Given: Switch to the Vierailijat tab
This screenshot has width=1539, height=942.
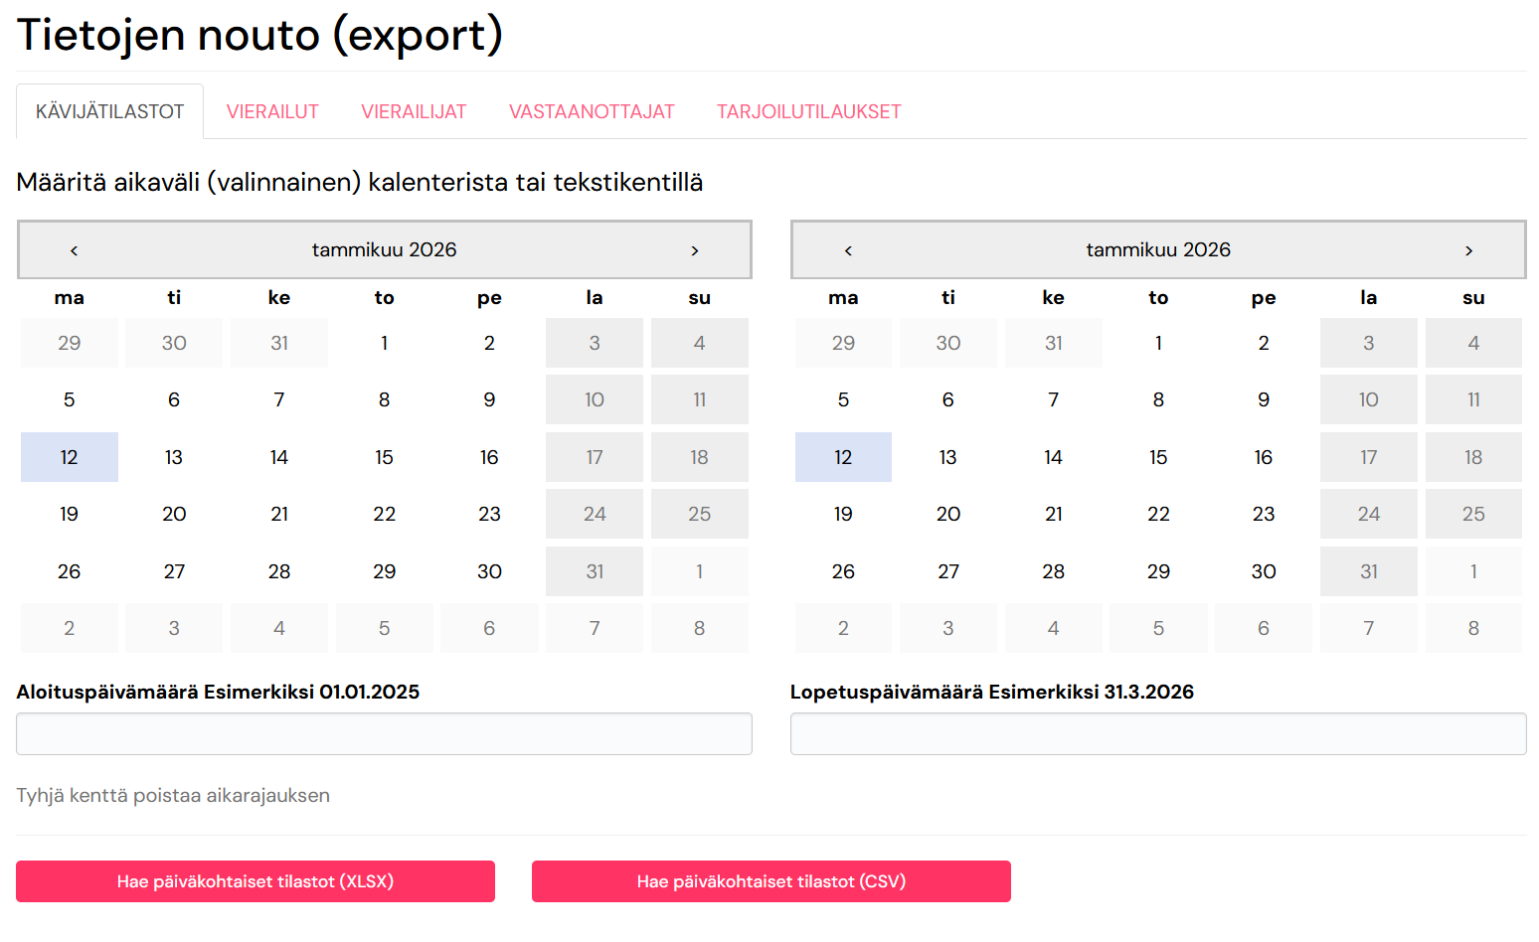Looking at the screenshot, I should tap(414, 112).
